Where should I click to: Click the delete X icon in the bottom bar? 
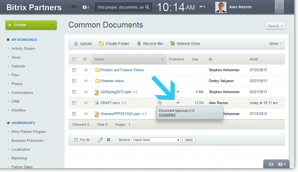[108, 140]
